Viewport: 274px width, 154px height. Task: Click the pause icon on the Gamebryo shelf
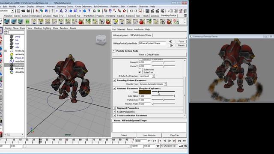click(x=27, y=22)
